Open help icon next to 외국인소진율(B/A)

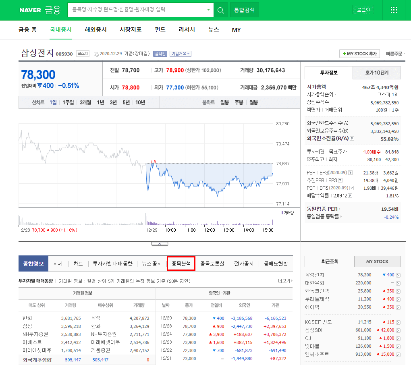coord(352,138)
